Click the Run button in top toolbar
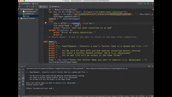Screen dimensions: 172x97 [145, 4]
